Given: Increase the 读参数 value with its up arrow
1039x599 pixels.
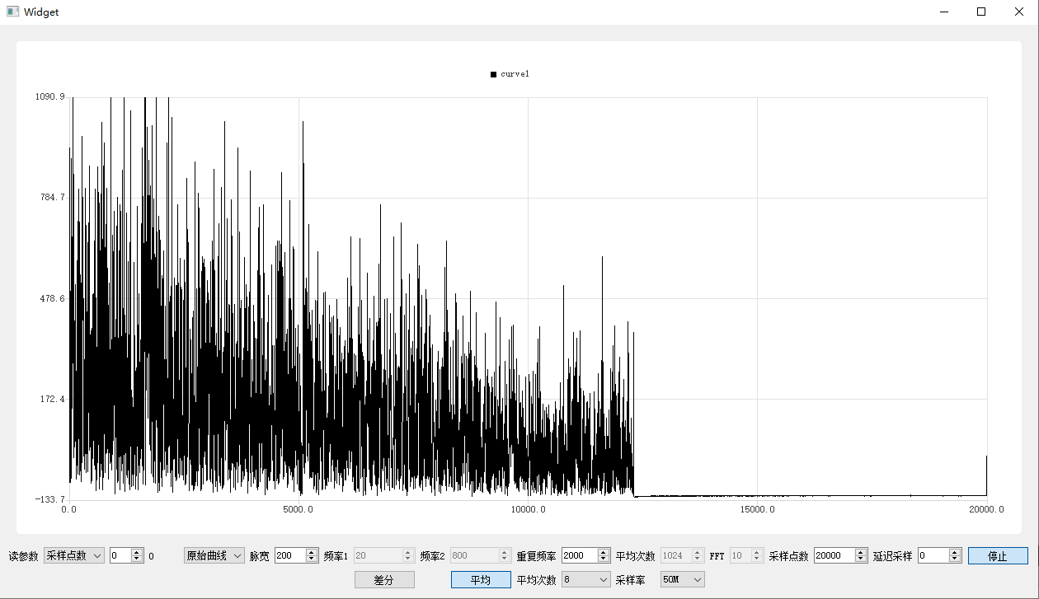Looking at the screenshot, I should (138, 552).
